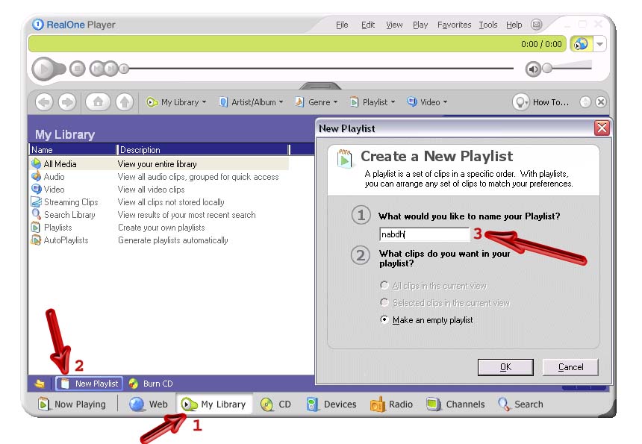Image resolution: width=642 pixels, height=444 pixels.
Task: Click Cancel in New Playlist dialog
Action: (570, 367)
